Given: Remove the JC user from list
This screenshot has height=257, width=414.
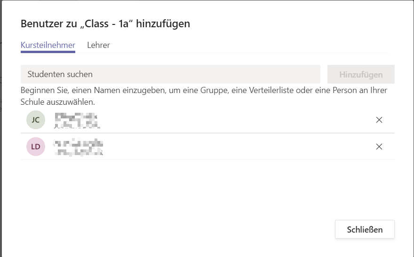Looking at the screenshot, I should pyautogui.click(x=379, y=120).
